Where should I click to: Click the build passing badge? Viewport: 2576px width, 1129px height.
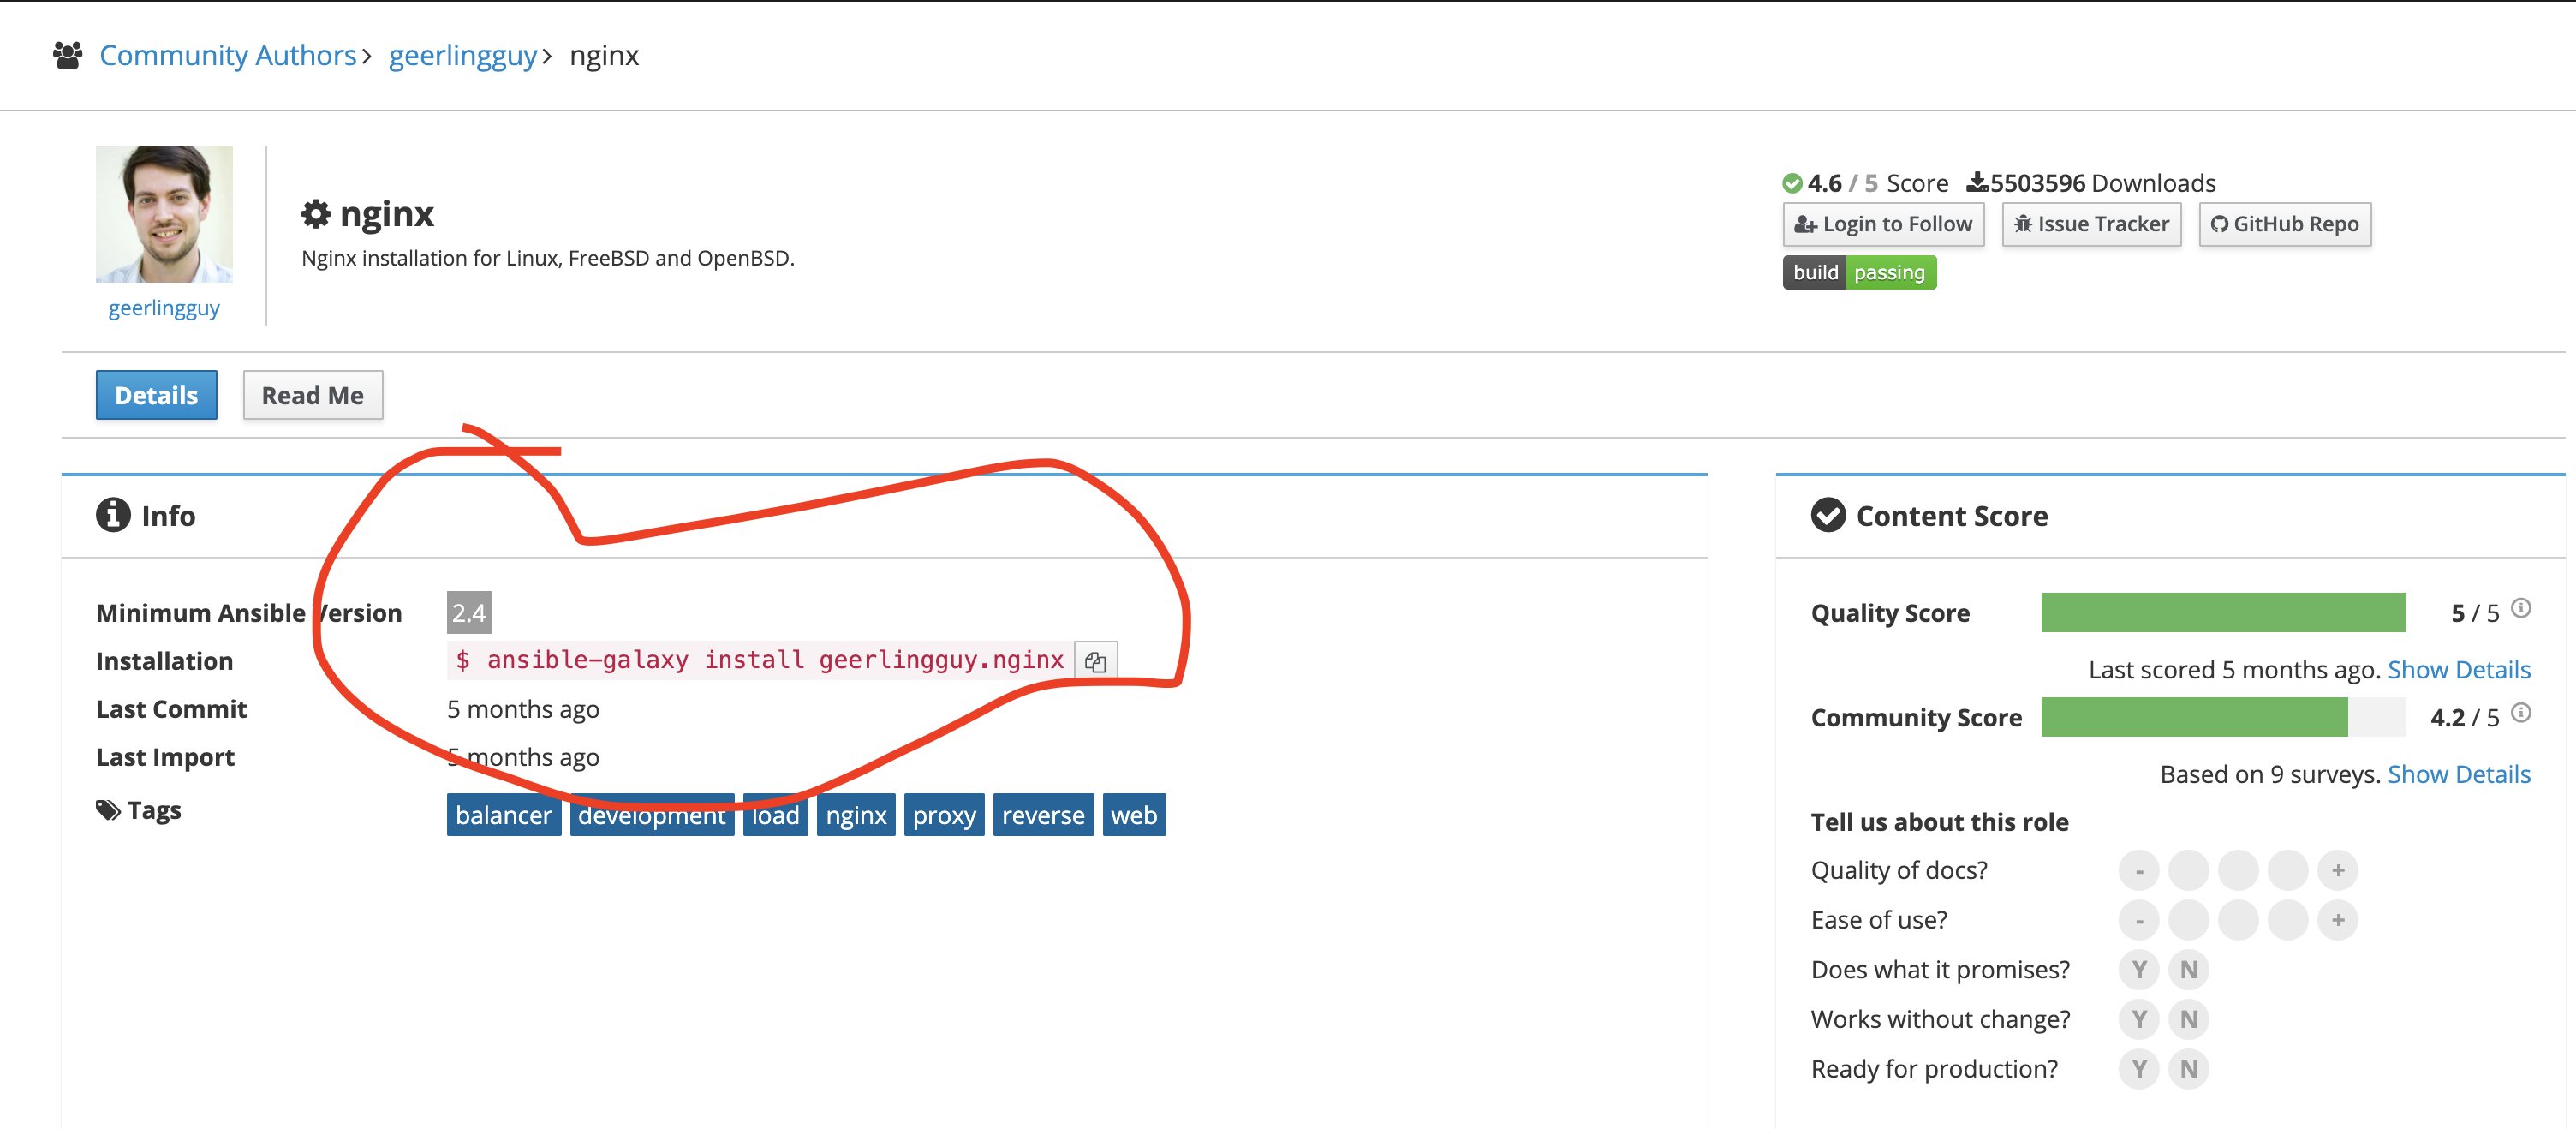point(1859,272)
